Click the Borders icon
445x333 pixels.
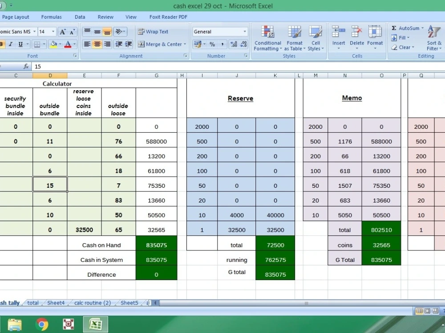pyautogui.click(x=37, y=44)
